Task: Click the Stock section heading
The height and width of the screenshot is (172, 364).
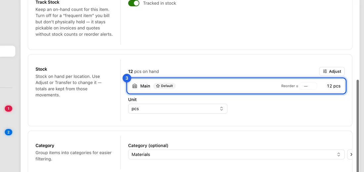Action: [41, 69]
